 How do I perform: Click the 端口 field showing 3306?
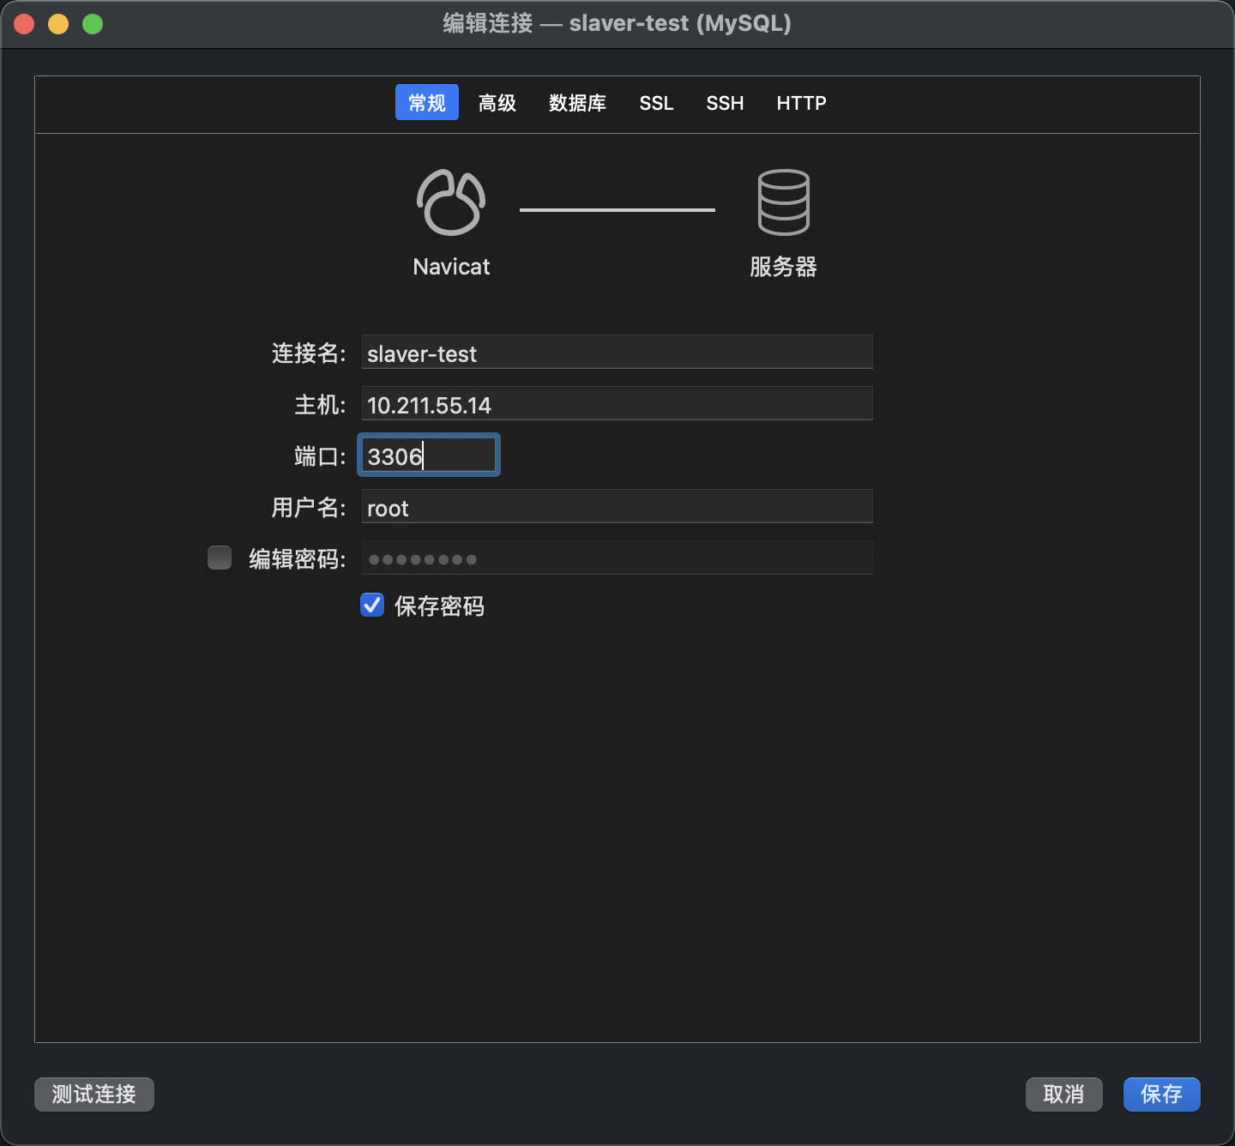(x=429, y=455)
